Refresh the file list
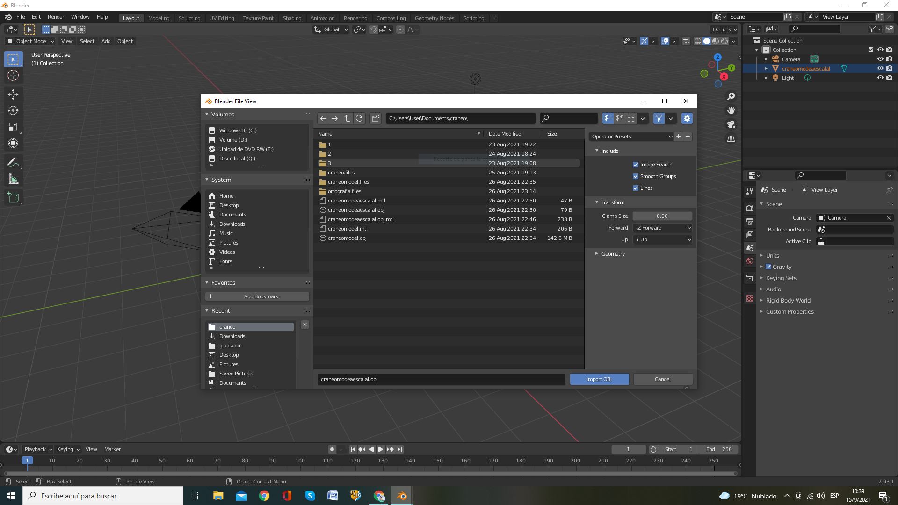898x505 pixels. (359, 118)
